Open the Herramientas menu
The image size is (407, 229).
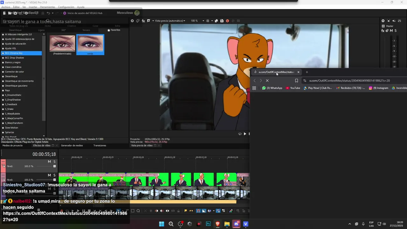point(47,7)
